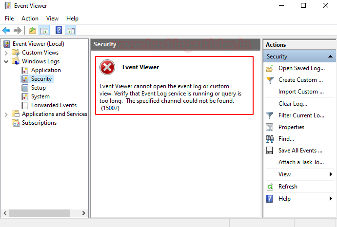Viewport: 337px width, 227px height.
Task: Open the File menu
Action: coord(9,19)
